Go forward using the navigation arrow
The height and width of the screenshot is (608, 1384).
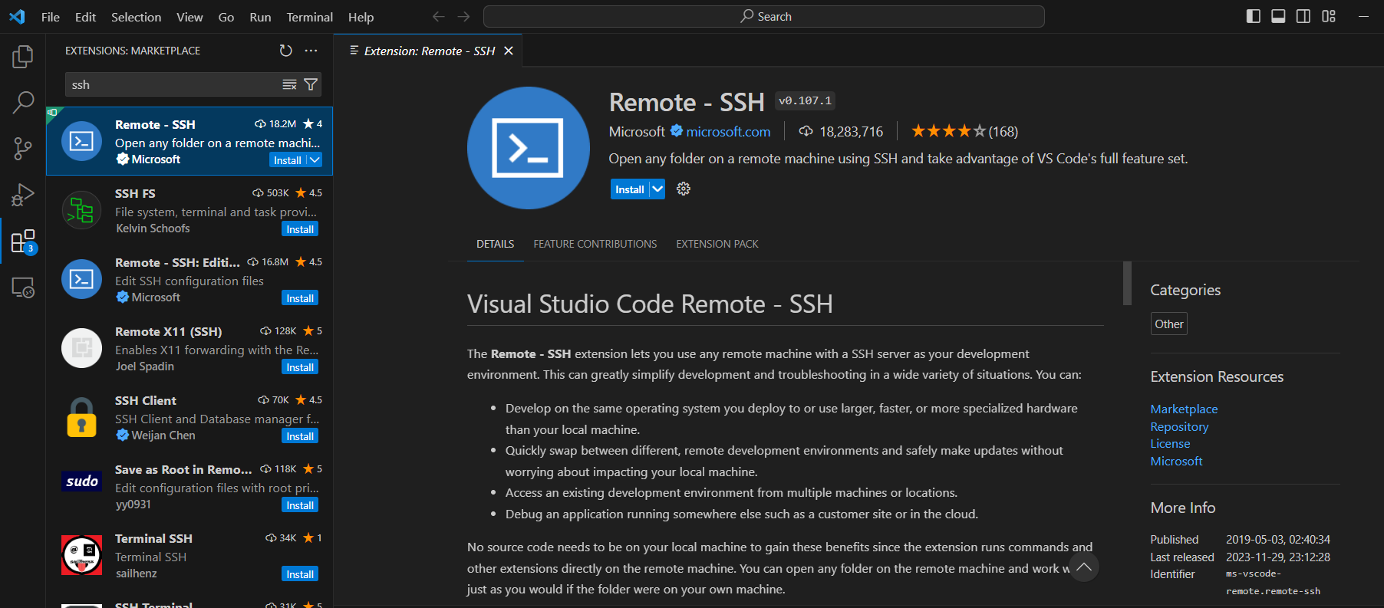463,16
